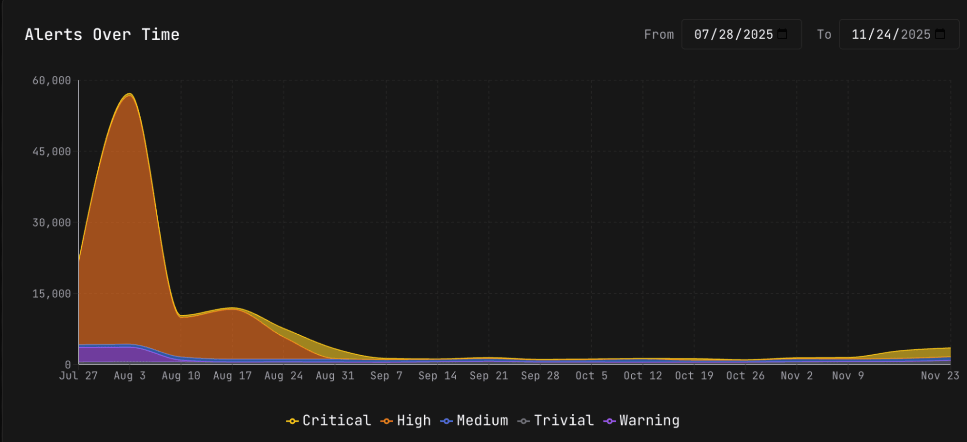The image size is (967, 442).
Task: Click the peak of the orange High area
Action: coord(129,97)
